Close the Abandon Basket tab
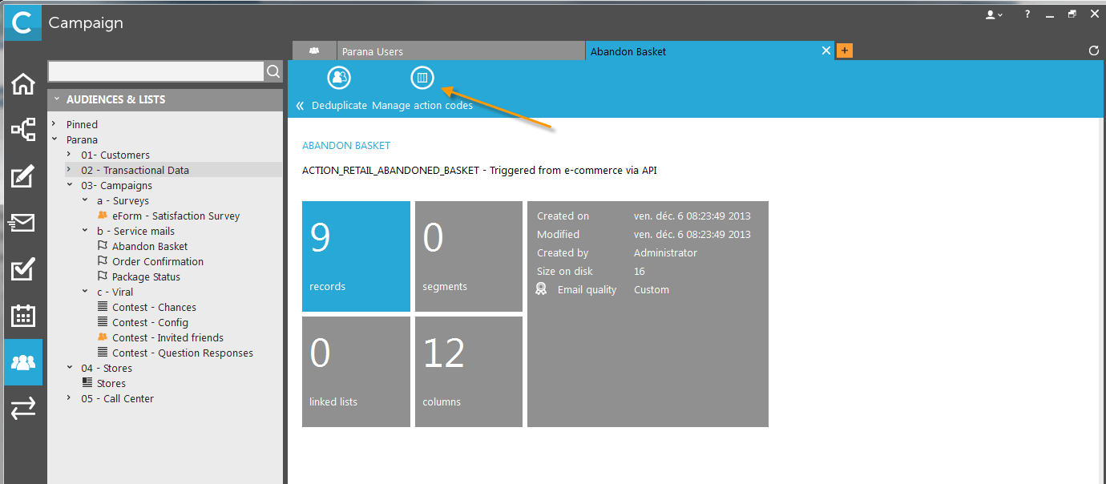The width and height of the screenshot is (1106, 484). pyautogui.click(x=826, y=50)
